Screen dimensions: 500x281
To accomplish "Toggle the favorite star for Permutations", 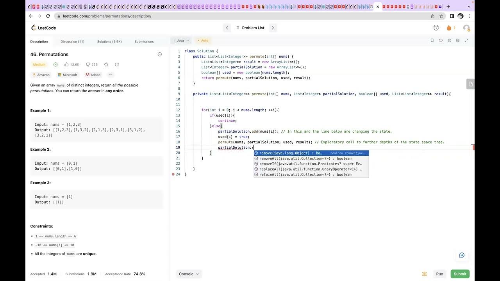I will coord(106,64).
